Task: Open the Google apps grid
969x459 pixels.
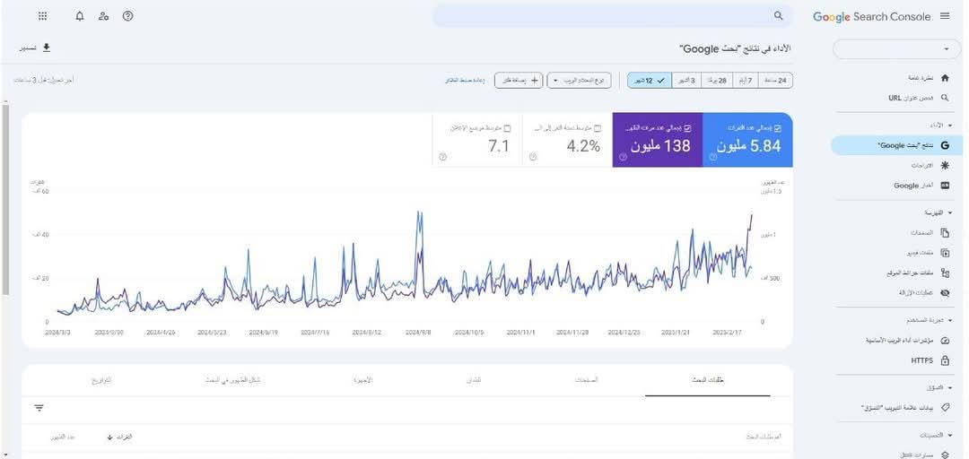Action: tap(43, 16)
